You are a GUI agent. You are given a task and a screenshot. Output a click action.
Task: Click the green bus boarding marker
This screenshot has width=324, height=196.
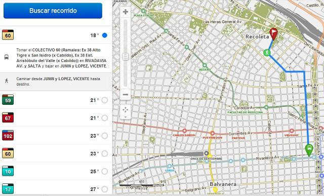point(309,150)
